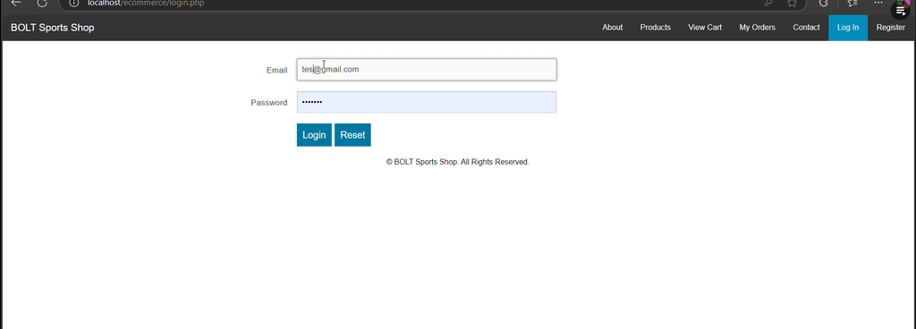Click into the Email input field
The width and height of the screenshot is (916, 329).
pyautogui.click(x=427, y=70)
